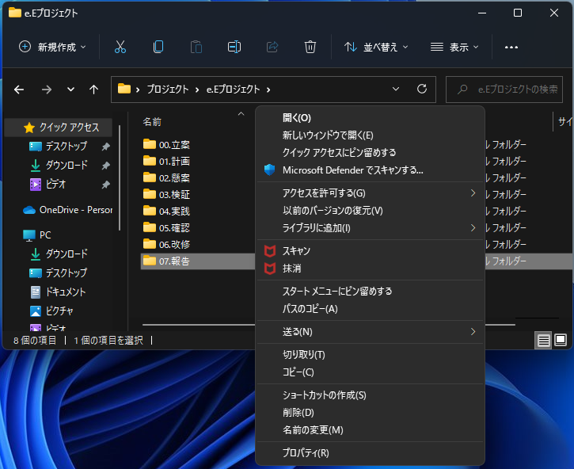Select プロパティ(R) from context menu
Screen dimensions: 574x469
pos(306,453)
